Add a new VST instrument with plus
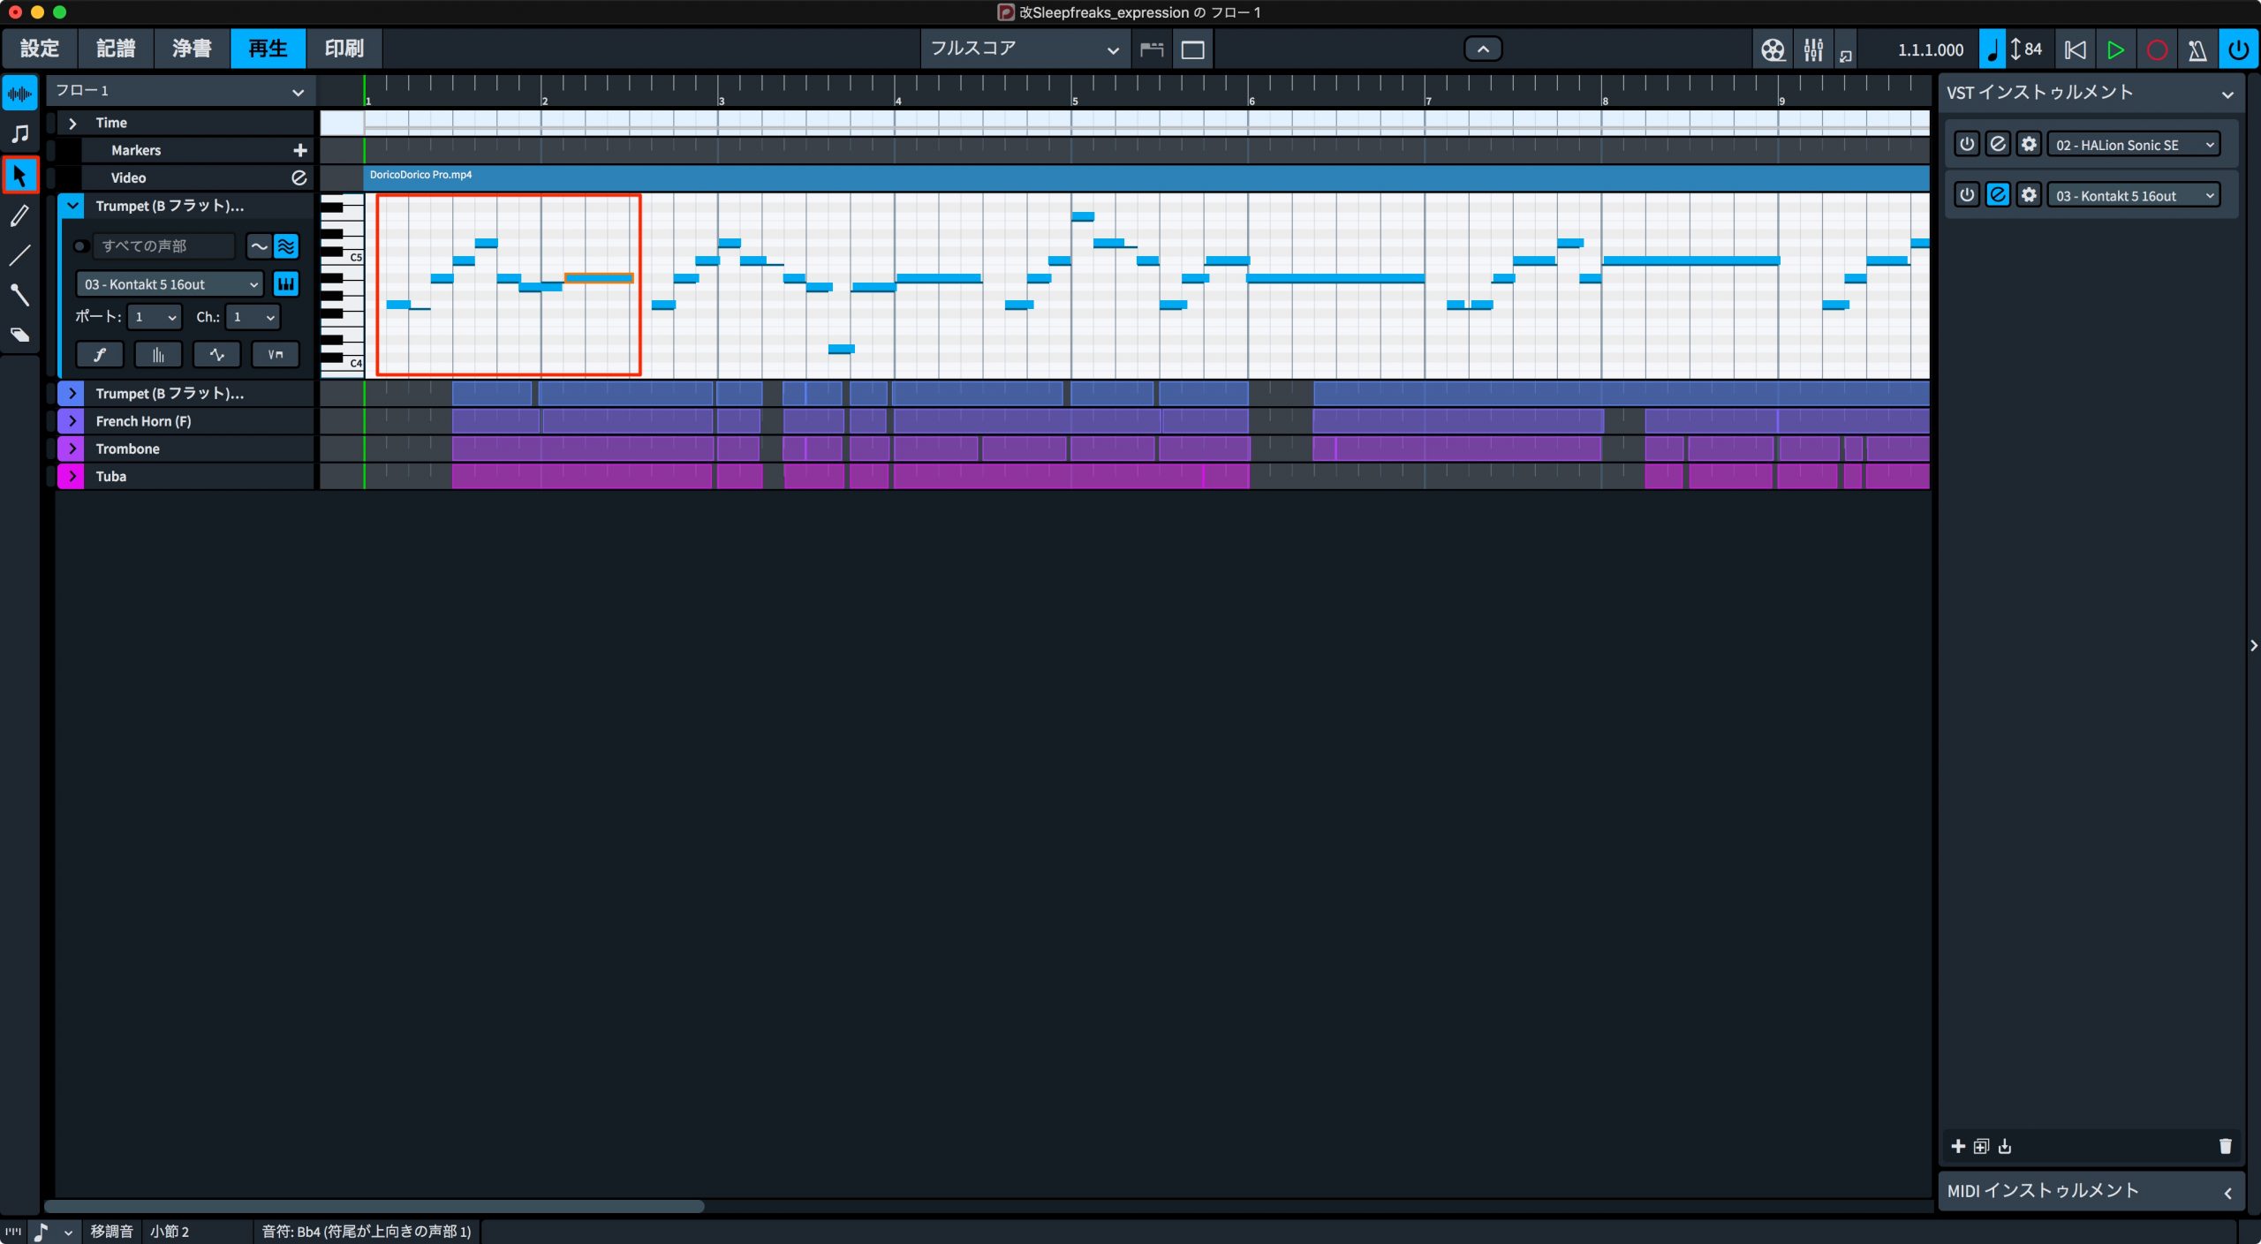2261x1244 pixels. pos(1958,1146)
